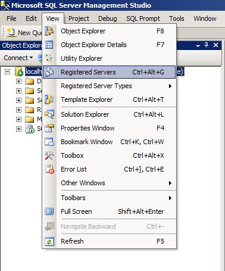Collapse the localhost server tree node
225x271 pixels.
(7, 71)
